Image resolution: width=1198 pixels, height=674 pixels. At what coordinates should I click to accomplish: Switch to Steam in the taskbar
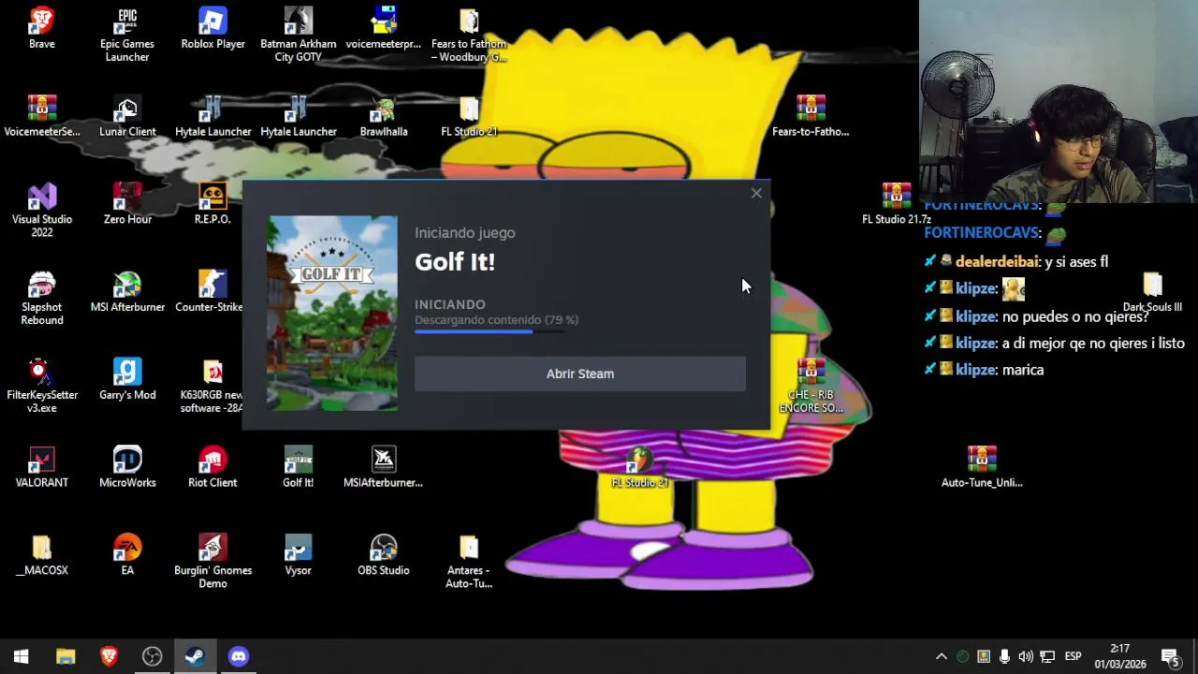tap(195, 656)
